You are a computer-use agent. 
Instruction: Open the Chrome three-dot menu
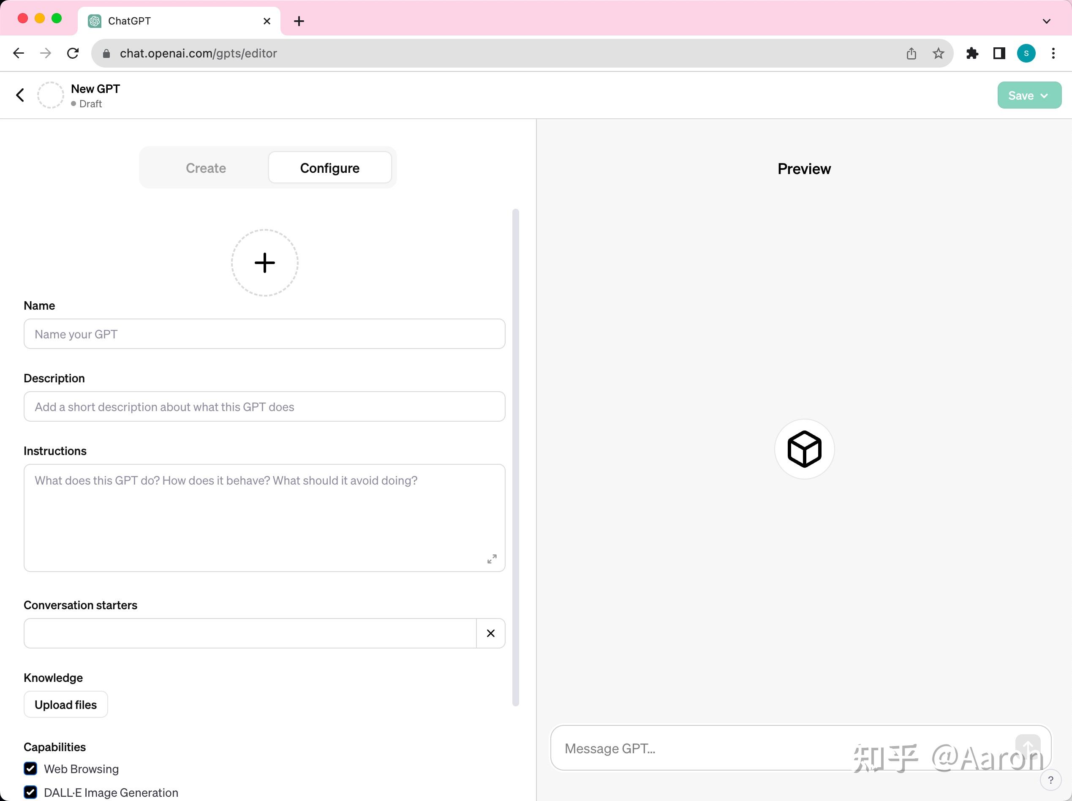tap(1053, 53)
